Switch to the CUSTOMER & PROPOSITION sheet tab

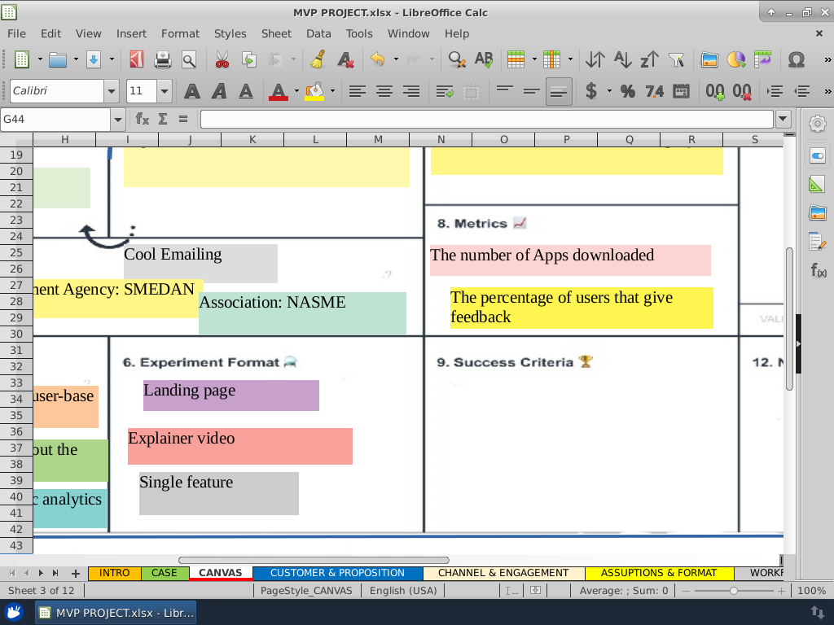click(337, 573)
